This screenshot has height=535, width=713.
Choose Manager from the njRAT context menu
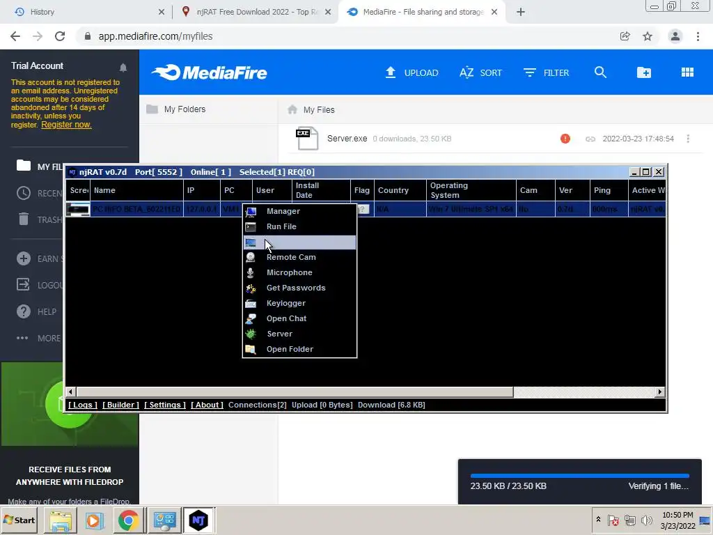[299, 211]
